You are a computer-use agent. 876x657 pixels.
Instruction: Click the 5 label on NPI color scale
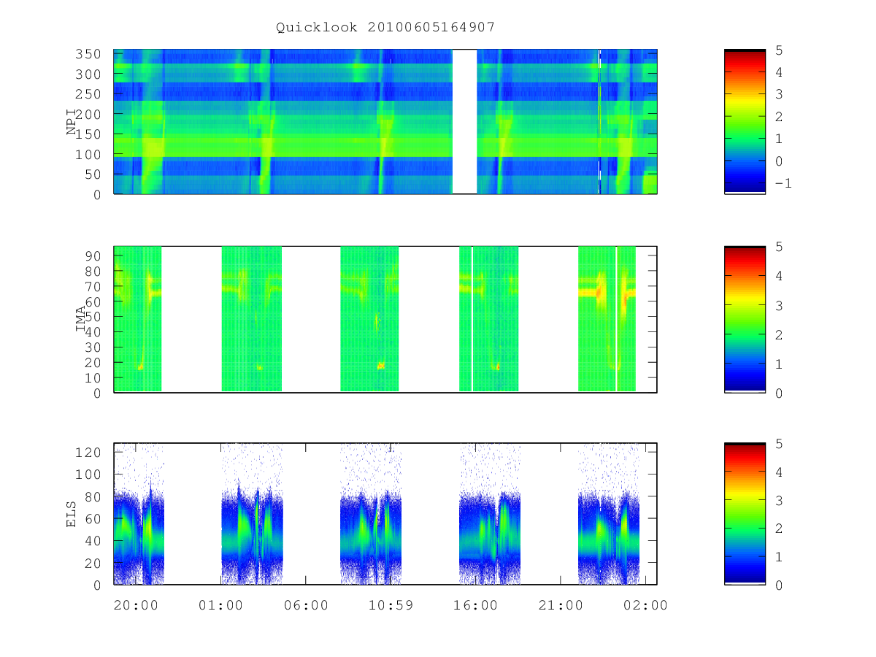pyautogui.click(x=777, y=50)
